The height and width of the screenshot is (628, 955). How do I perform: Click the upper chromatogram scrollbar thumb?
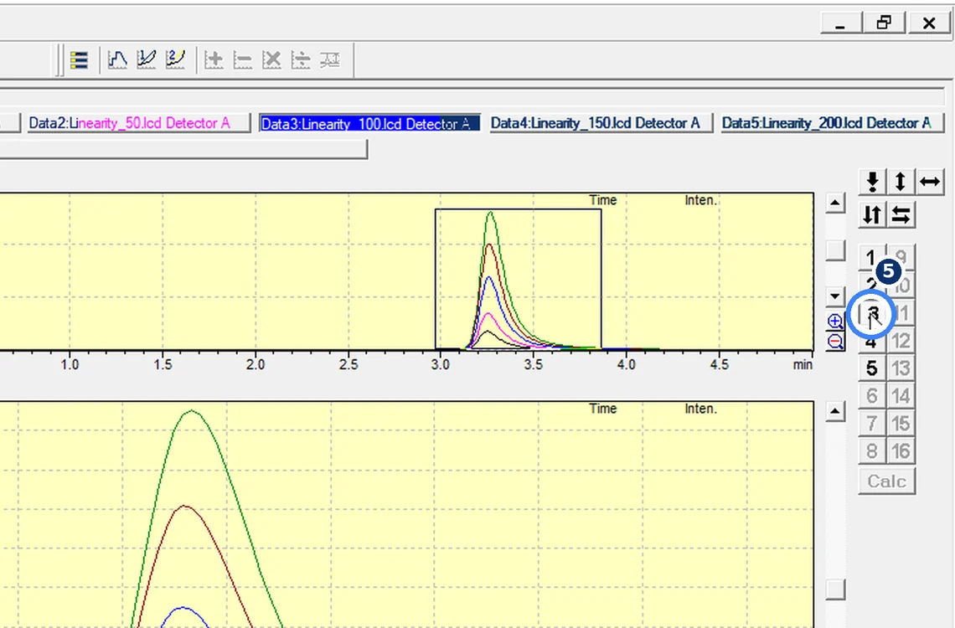(x=836, y=250)
